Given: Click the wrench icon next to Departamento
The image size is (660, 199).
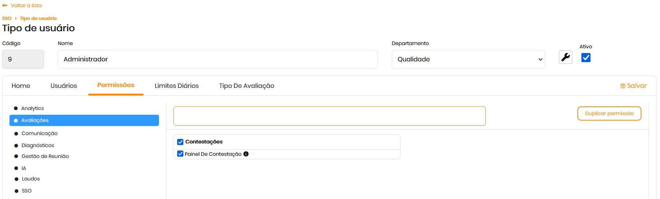Looking at the screenshot, I should click(x=565, y=57).
